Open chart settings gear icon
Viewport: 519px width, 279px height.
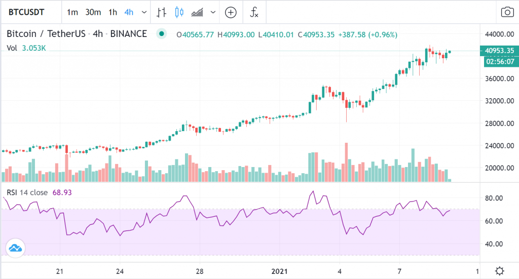tap(500, 270)
